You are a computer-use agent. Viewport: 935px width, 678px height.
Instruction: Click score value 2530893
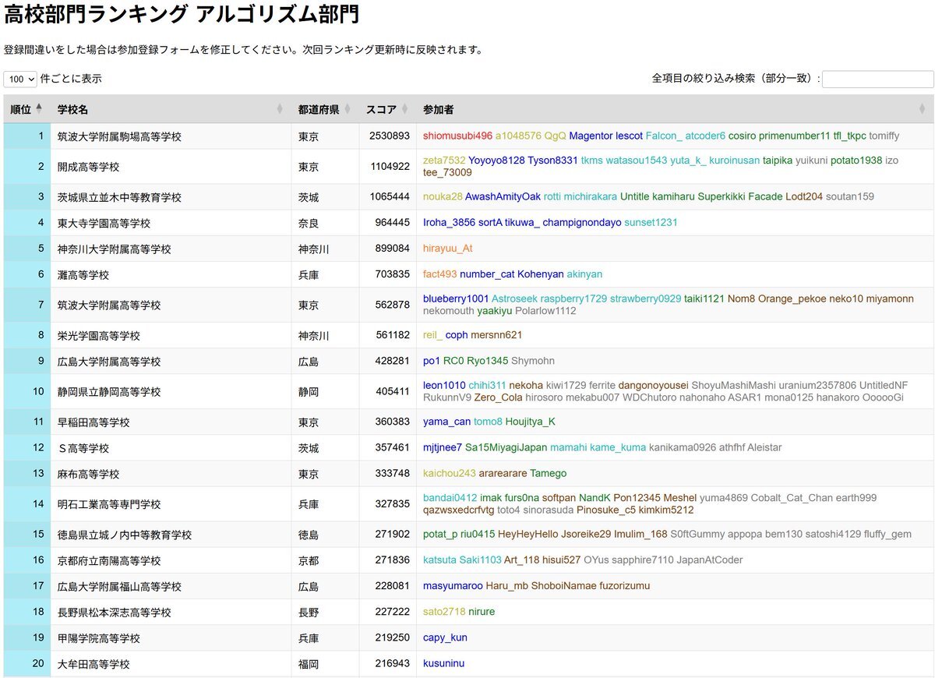pyautogui.click(x=390, y=136)
